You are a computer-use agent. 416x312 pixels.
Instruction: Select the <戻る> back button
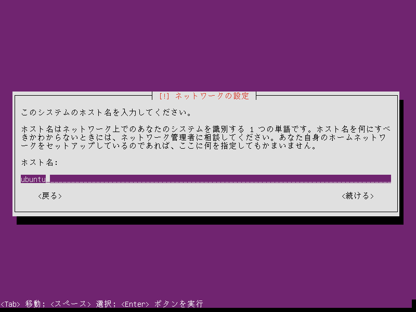50,196
